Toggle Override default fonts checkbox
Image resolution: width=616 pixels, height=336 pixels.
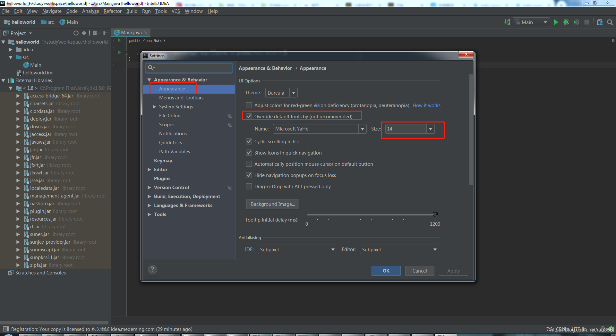[249, 116]
